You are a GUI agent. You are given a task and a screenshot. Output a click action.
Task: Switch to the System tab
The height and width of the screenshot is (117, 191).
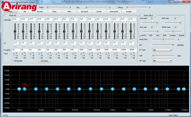(129, 11)
